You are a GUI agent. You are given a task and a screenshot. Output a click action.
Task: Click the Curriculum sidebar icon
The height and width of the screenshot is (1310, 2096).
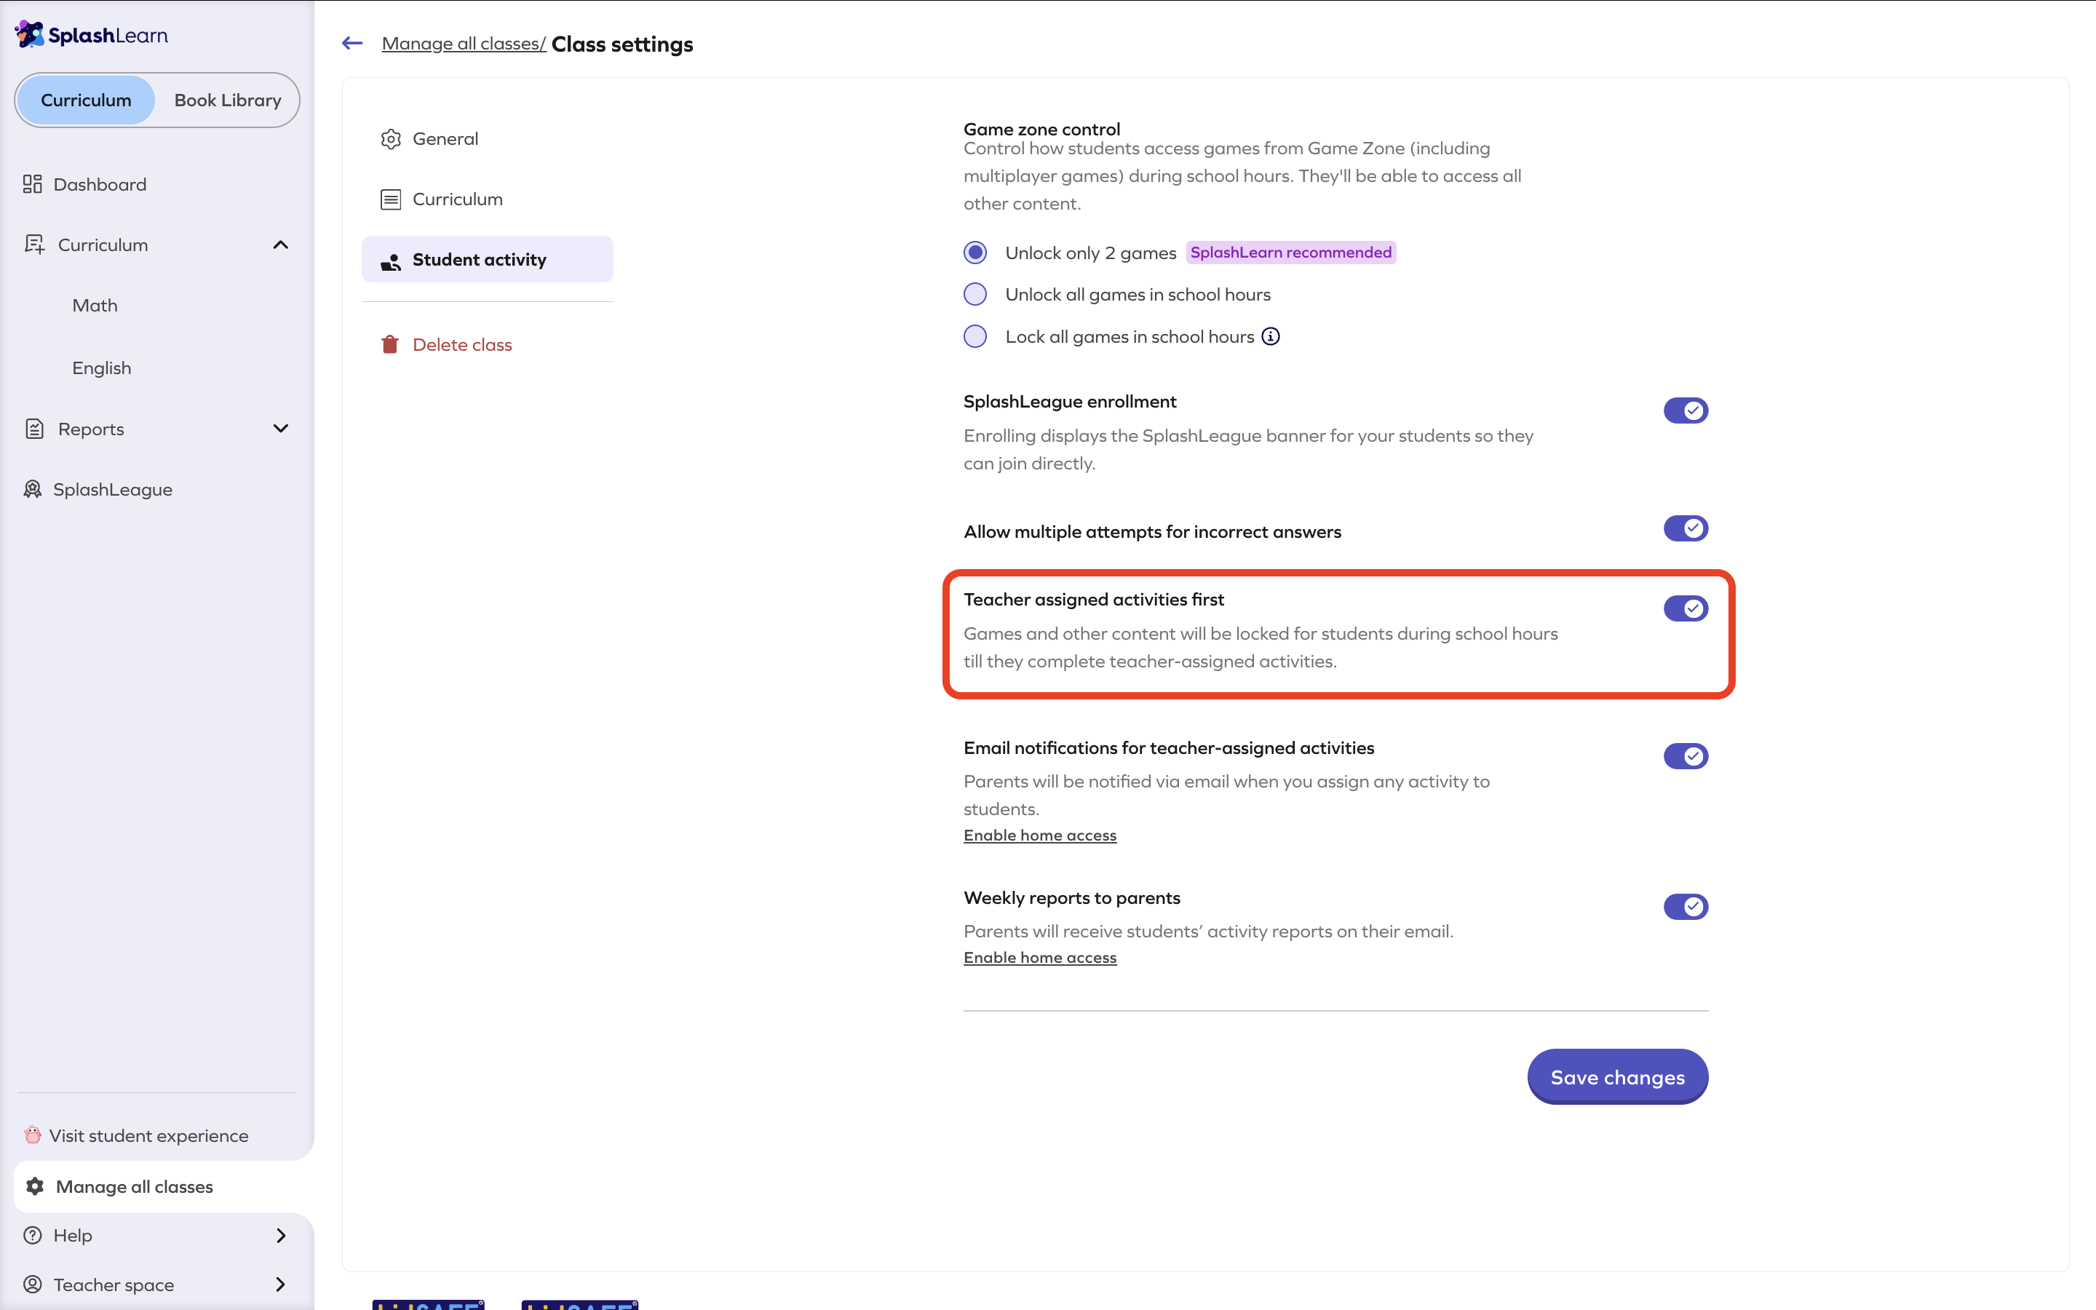[x=33, y=245]
